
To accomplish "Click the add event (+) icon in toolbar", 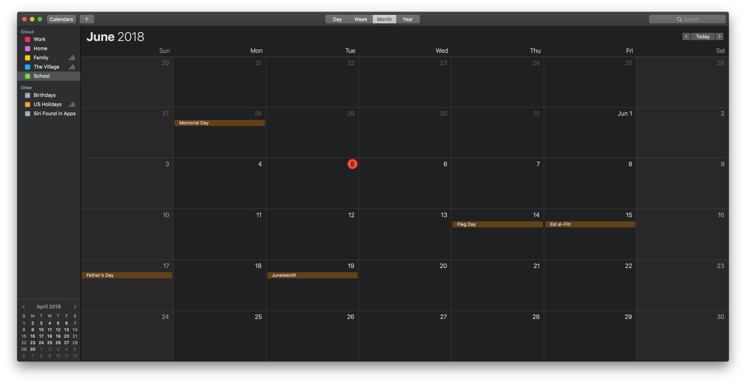I will (x=87, y=19).
